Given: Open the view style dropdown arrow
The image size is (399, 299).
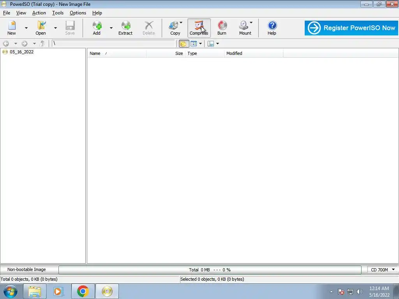Looking at the screenshot, I should pos(200,44).
